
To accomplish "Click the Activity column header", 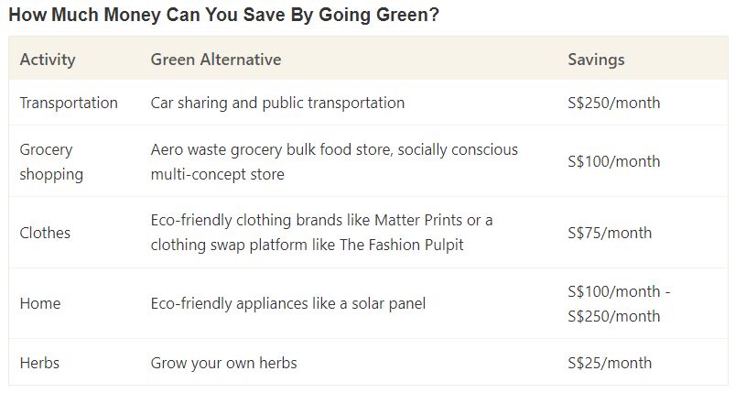I will [48, 60].
